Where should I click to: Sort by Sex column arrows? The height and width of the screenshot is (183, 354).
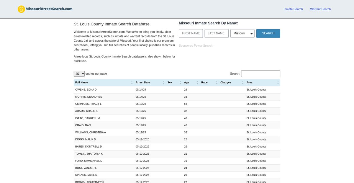(181, 83)
